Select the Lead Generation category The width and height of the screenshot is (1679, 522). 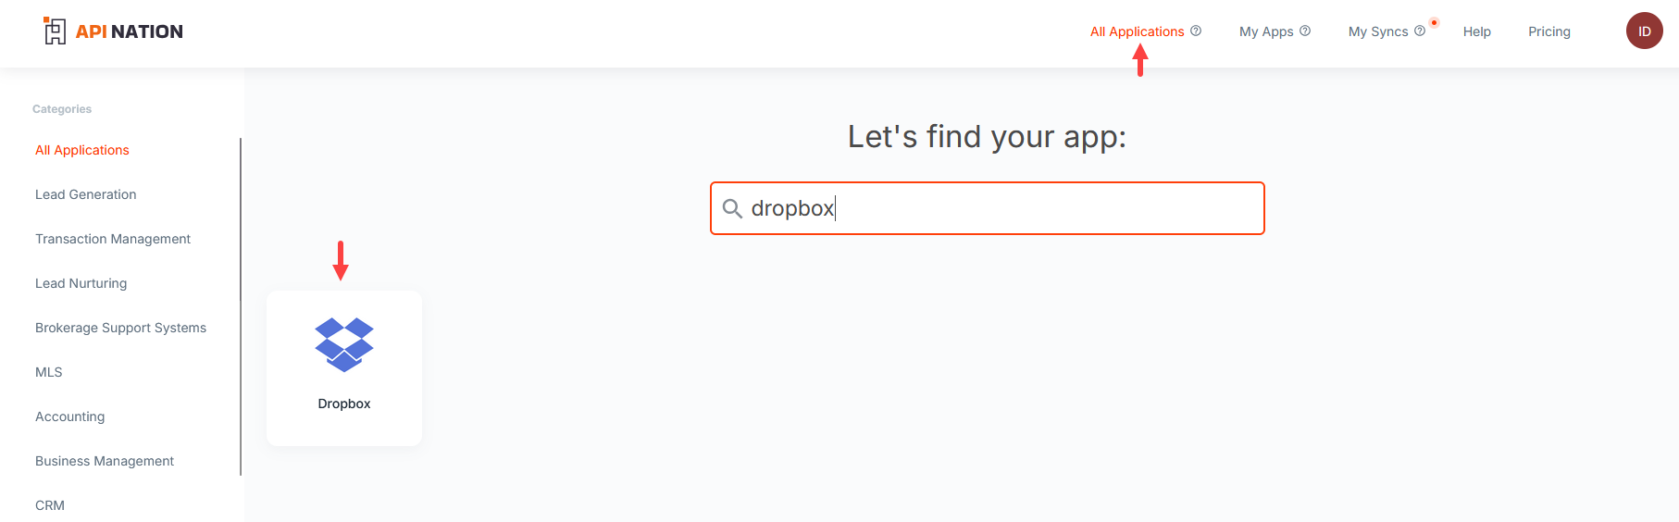click(x=86, y=194)
